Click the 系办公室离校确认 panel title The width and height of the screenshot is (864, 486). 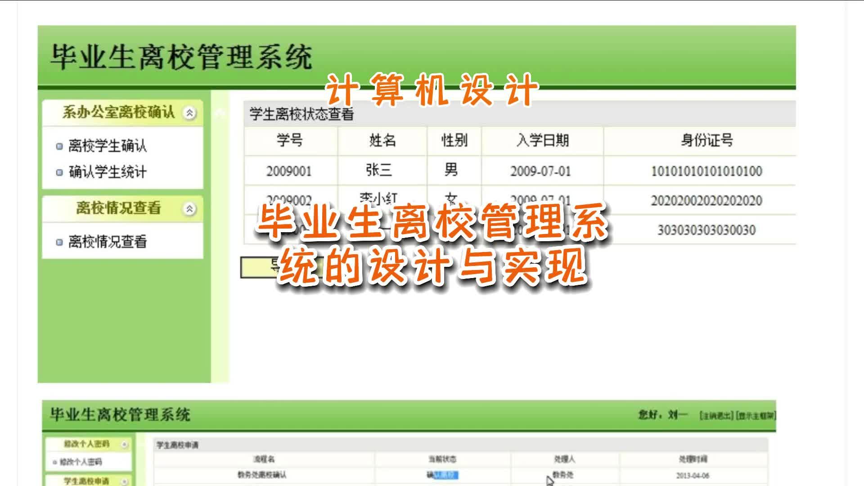118,112
